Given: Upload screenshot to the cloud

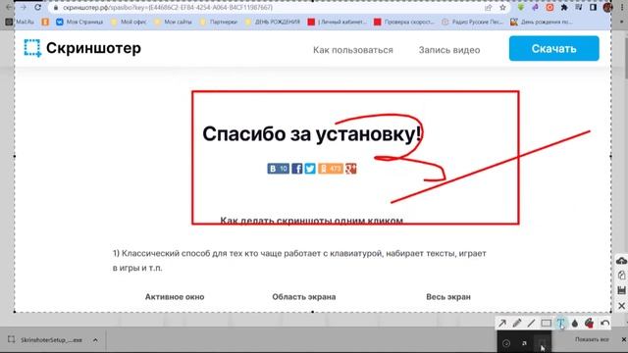Looking at the screenshot, I should click(621, 261).
